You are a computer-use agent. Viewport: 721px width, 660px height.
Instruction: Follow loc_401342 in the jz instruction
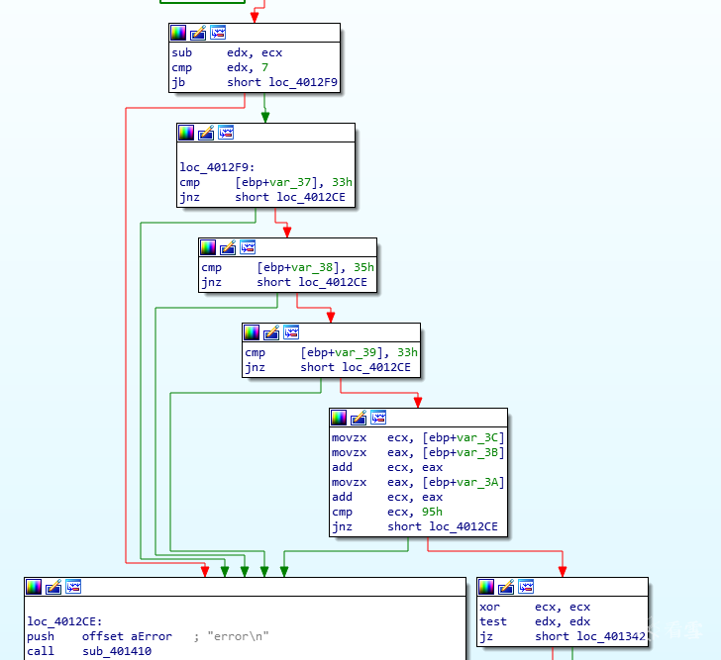[611, 636]
